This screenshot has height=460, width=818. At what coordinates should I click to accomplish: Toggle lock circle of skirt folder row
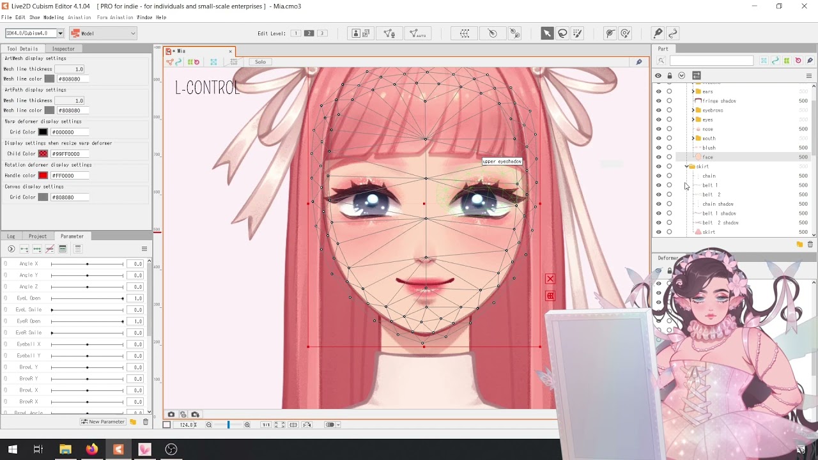[669, 166]
